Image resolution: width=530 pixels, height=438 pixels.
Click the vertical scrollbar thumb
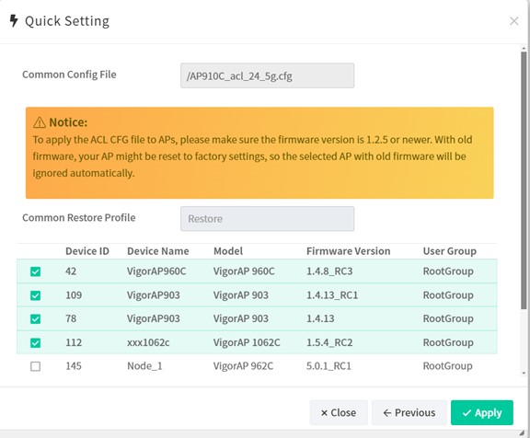[524, 180]
